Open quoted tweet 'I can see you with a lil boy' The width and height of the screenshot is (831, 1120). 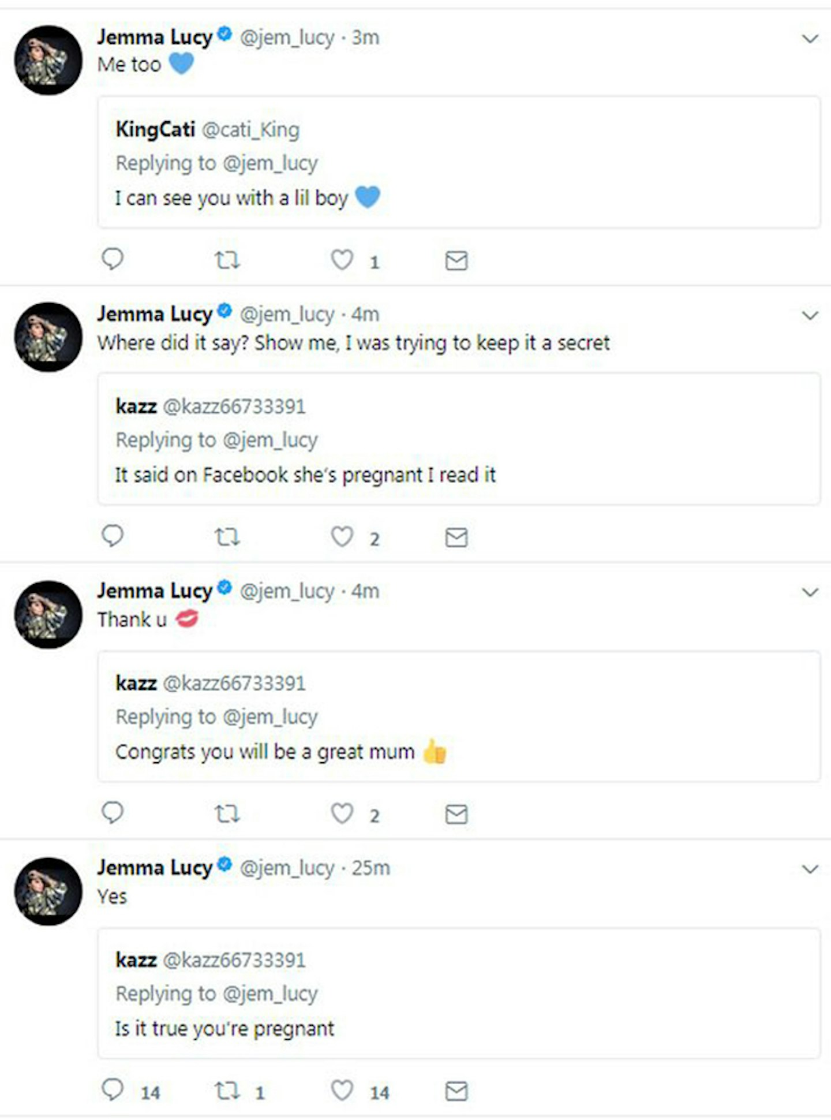click(459, 162)
